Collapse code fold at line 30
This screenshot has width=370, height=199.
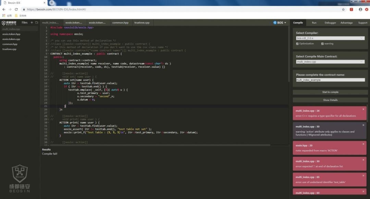(49, 122)
